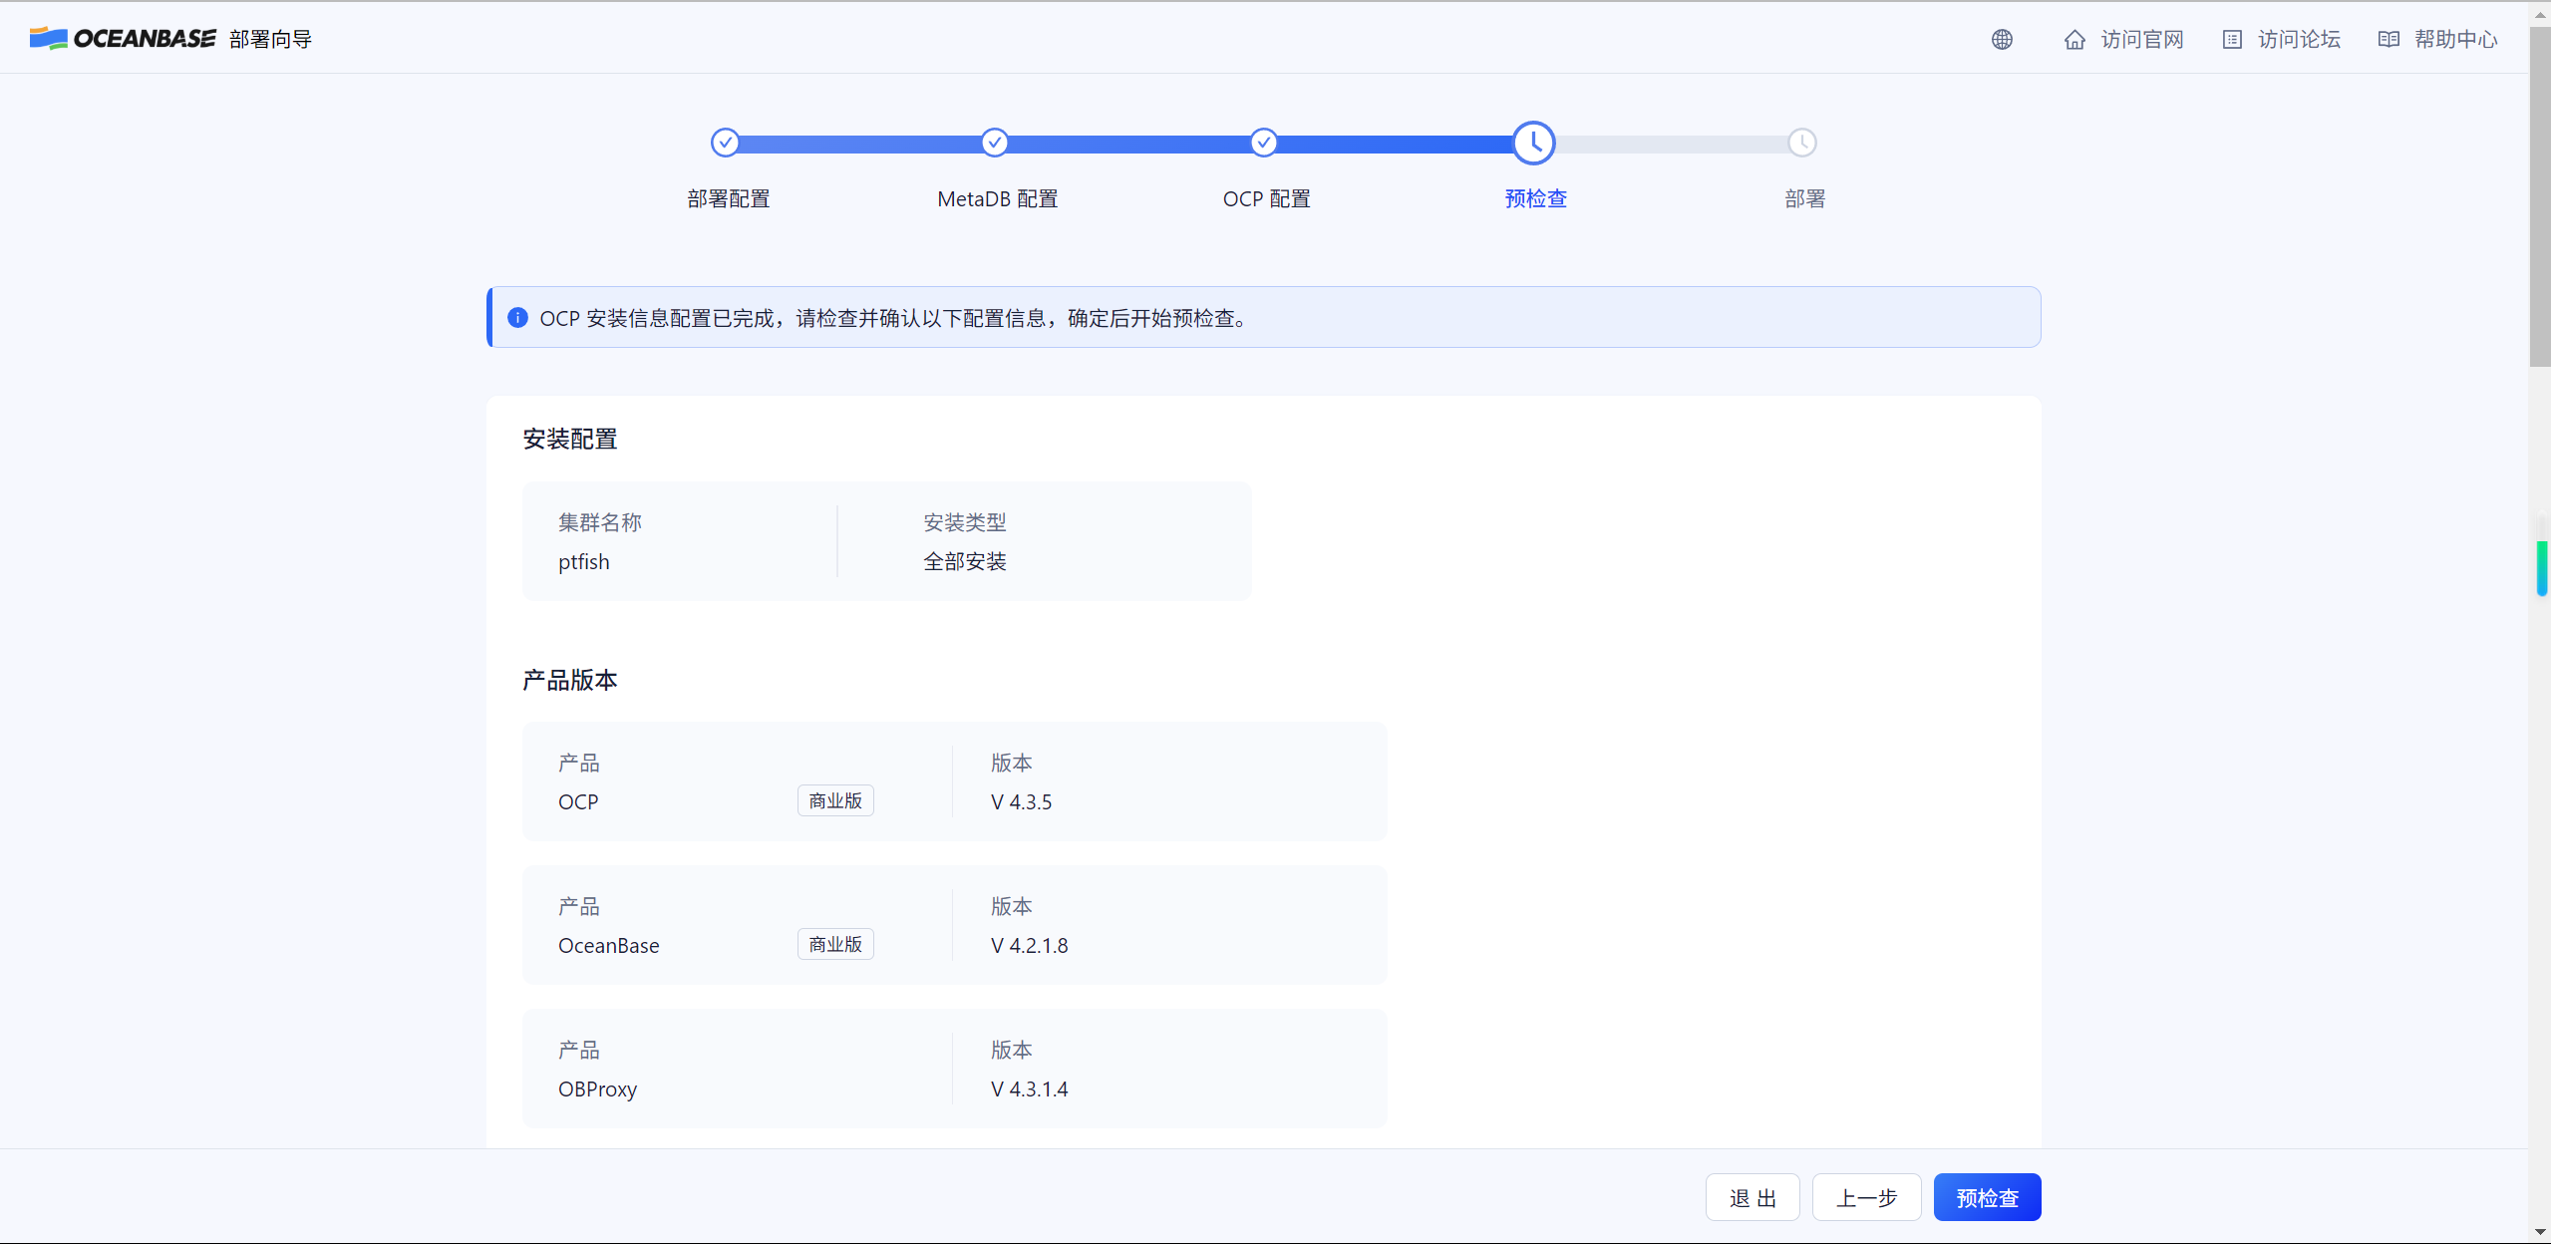
Task: Click the OCP 配置 step checkmark
Action: pos(1264,143)
